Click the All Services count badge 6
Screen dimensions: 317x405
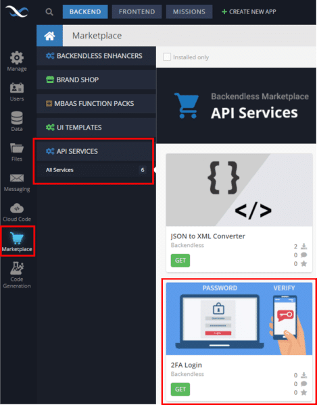(x=142, y=170)
